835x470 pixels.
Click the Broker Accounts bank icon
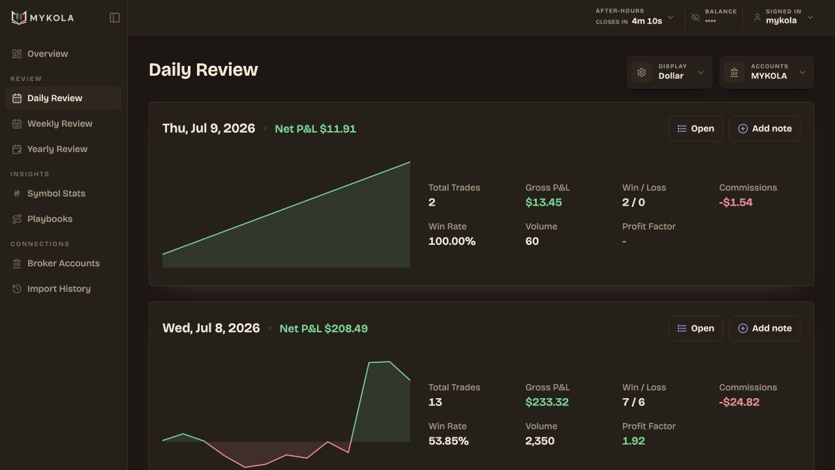click(x=17, y=263)
